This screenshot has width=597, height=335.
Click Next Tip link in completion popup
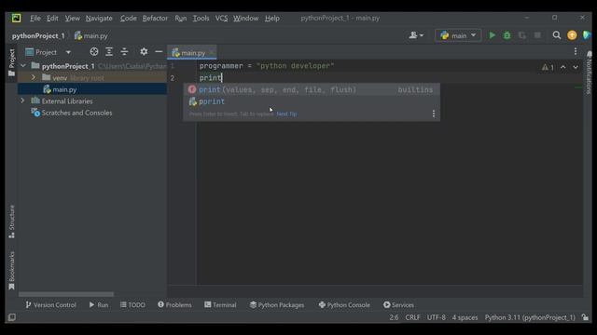[x=286, y=114]
